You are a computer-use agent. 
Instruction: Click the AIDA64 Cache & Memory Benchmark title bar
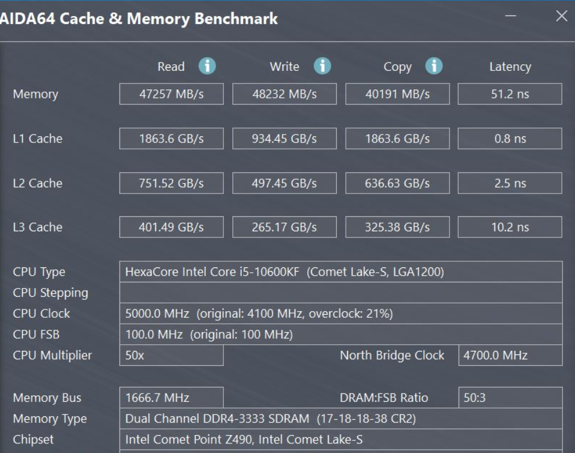(x=180, y=18)
